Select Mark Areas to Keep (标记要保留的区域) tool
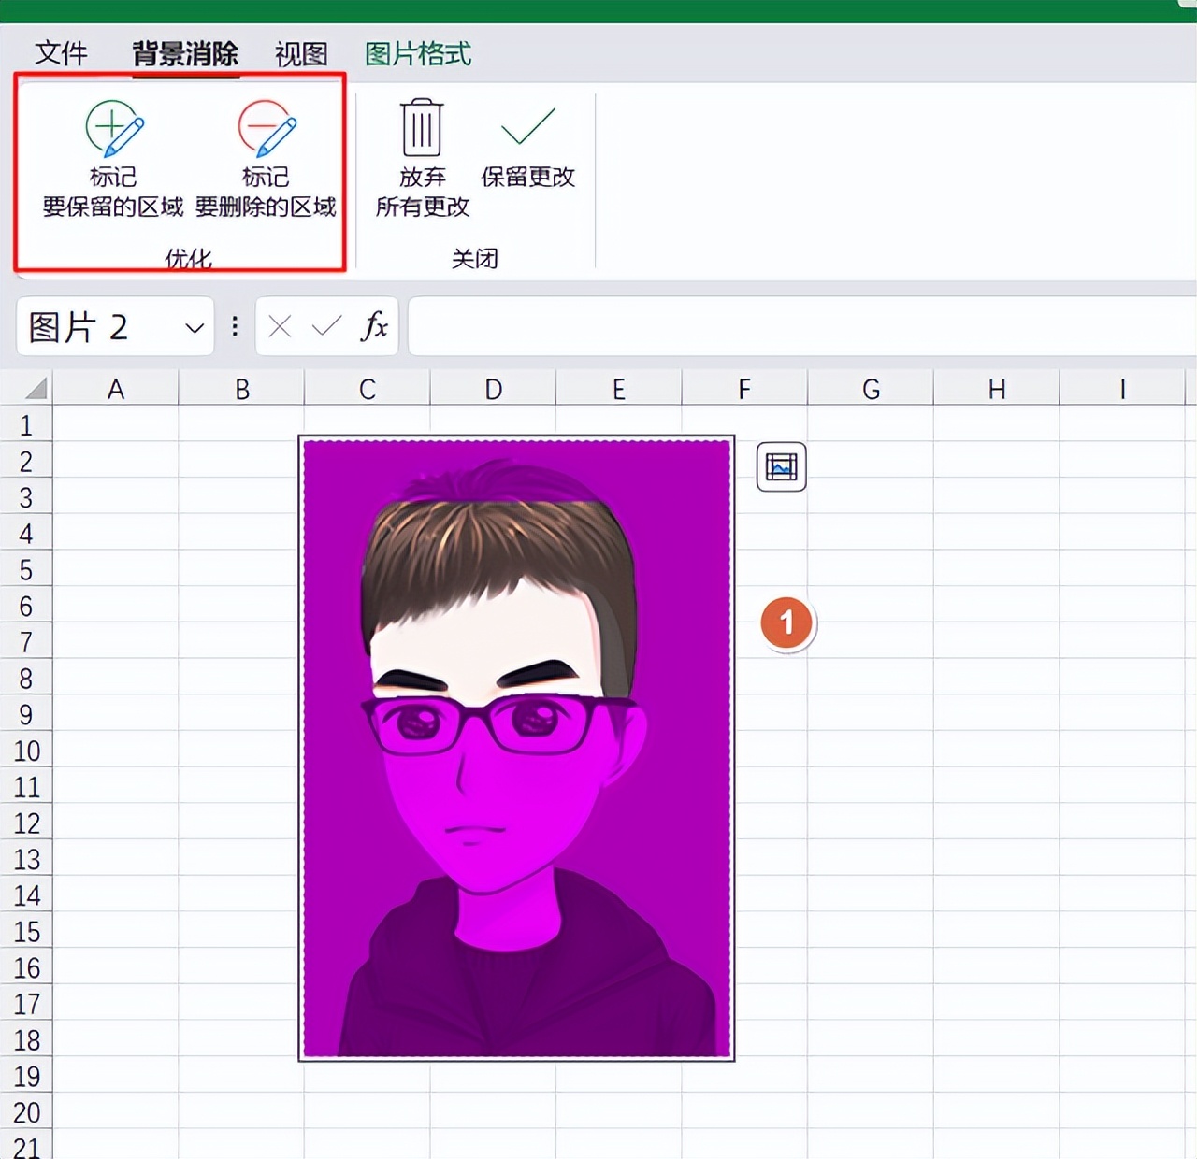Viewport: 1197px width, 1159px height. coord(113,159)
